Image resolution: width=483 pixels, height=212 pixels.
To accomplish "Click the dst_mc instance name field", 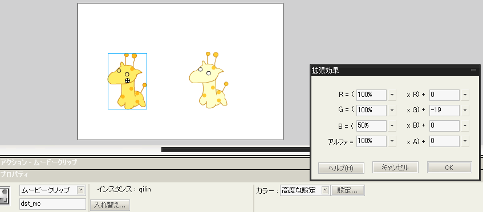I will [52, 203].
